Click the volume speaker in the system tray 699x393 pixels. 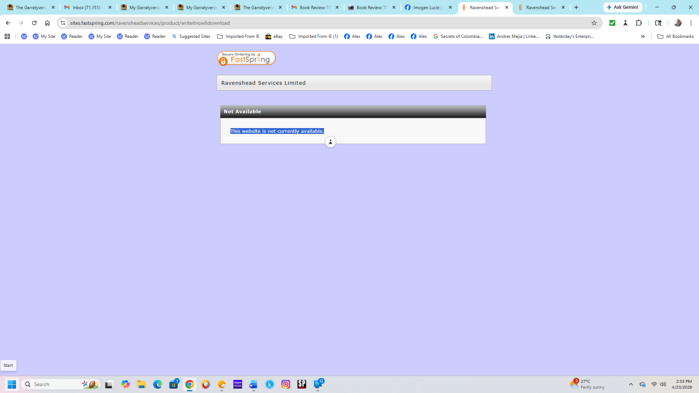pos(663,384)
